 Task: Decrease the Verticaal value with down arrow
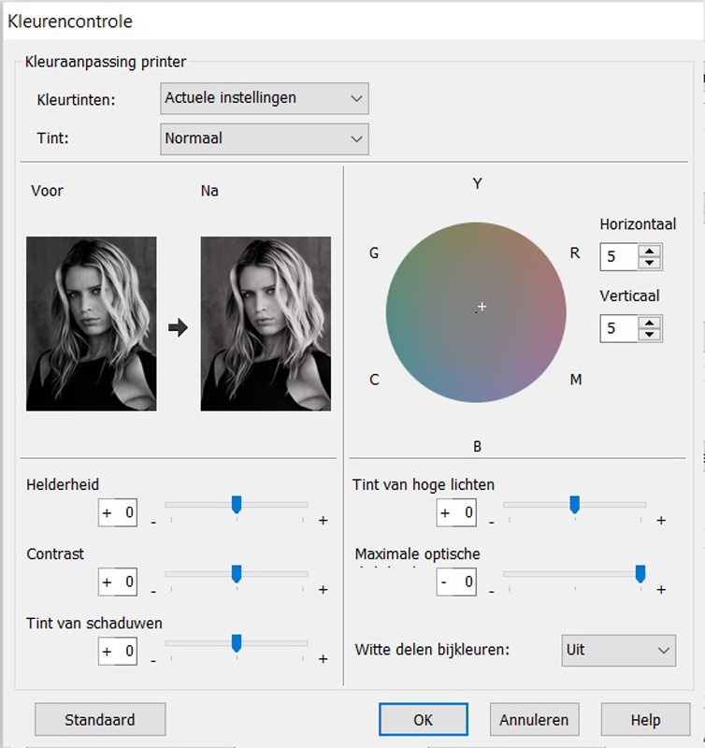649,335
